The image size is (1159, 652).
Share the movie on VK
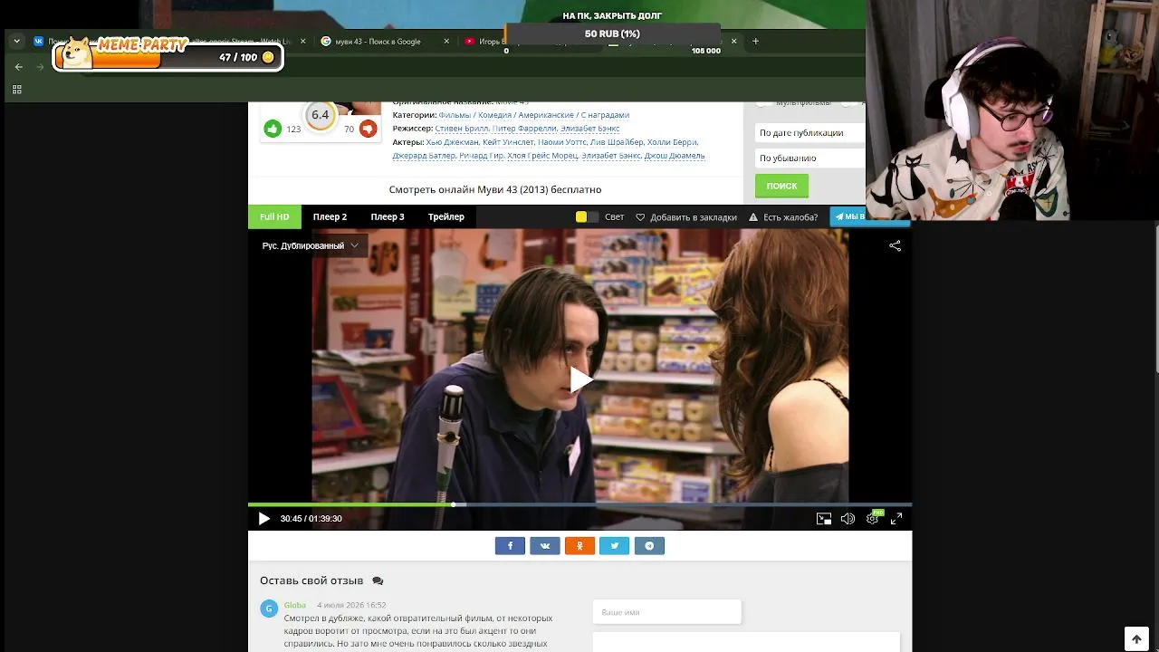[545, 546]
